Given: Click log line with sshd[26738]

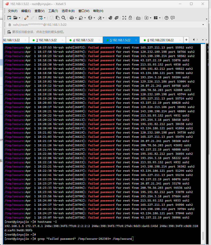Looking at the screenshot, I should (97, 217).
